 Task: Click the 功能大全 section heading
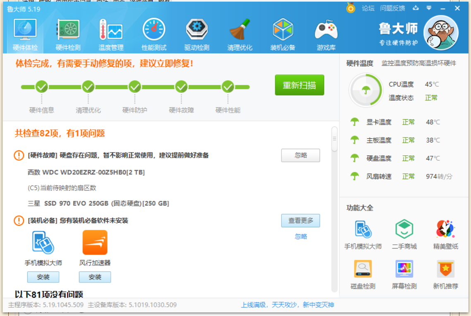tap(360, 208)
